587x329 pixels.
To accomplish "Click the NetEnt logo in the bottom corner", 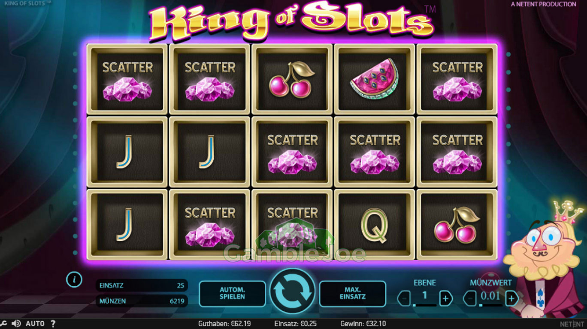I will click(x=572, y=324).
